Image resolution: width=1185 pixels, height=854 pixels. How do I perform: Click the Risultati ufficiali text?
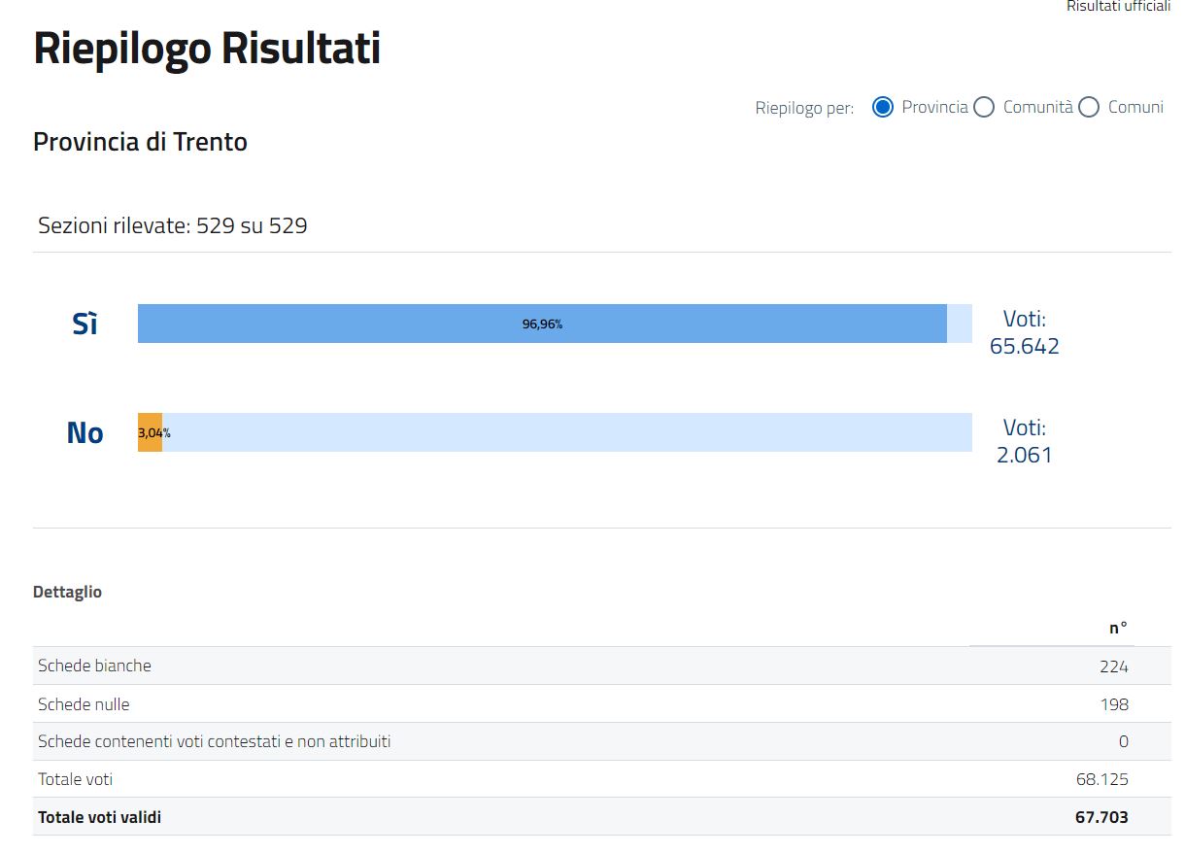click(x=1118, y=6)
